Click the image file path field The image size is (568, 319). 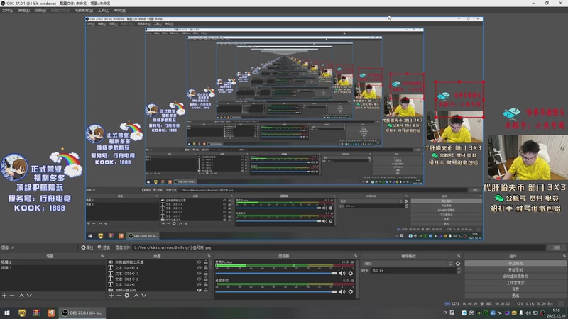click(x=339, y=247)
